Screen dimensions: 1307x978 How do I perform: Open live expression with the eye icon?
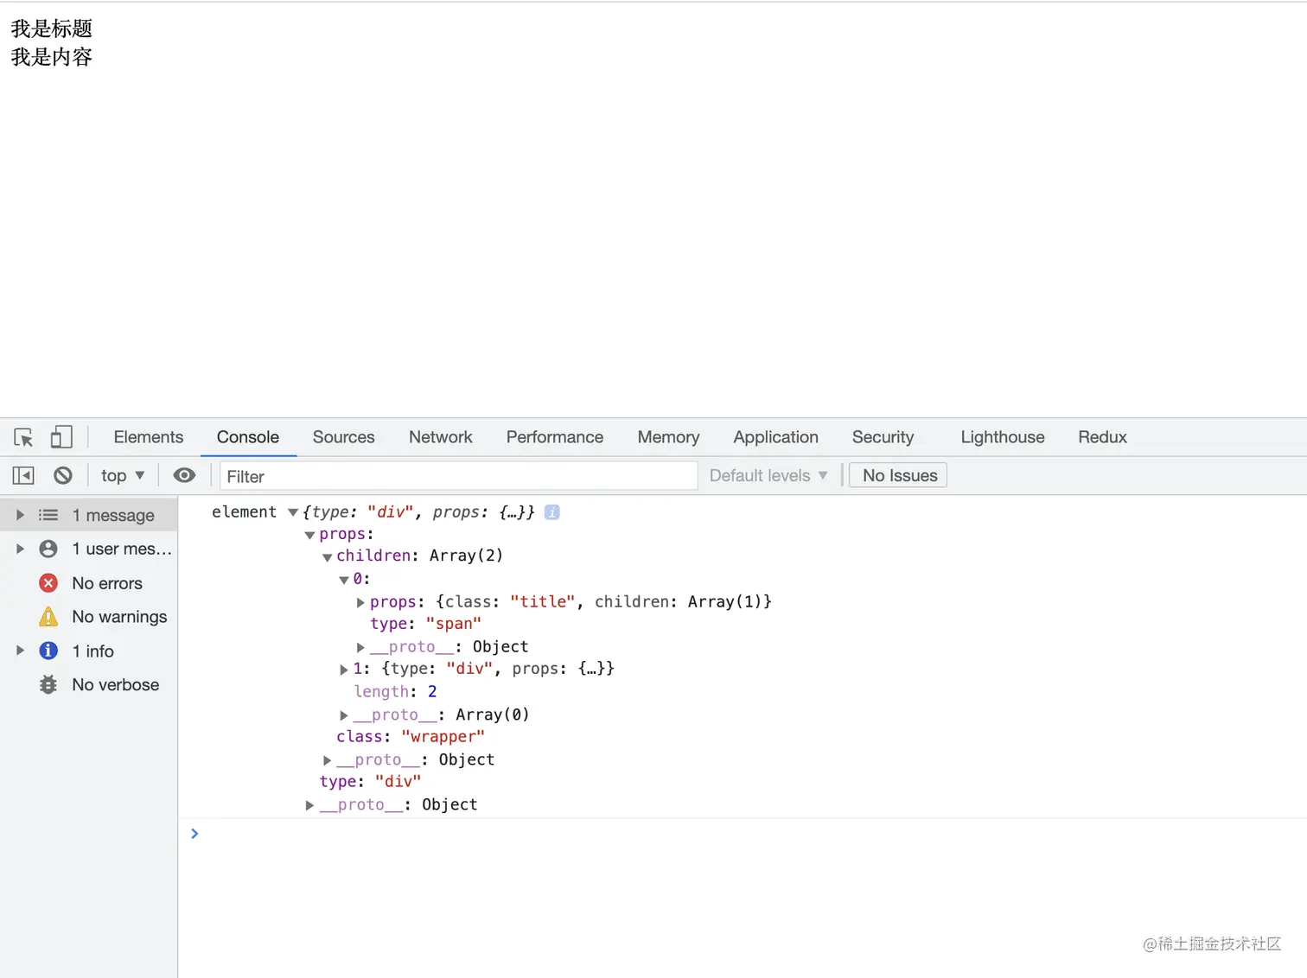(184, 475)
